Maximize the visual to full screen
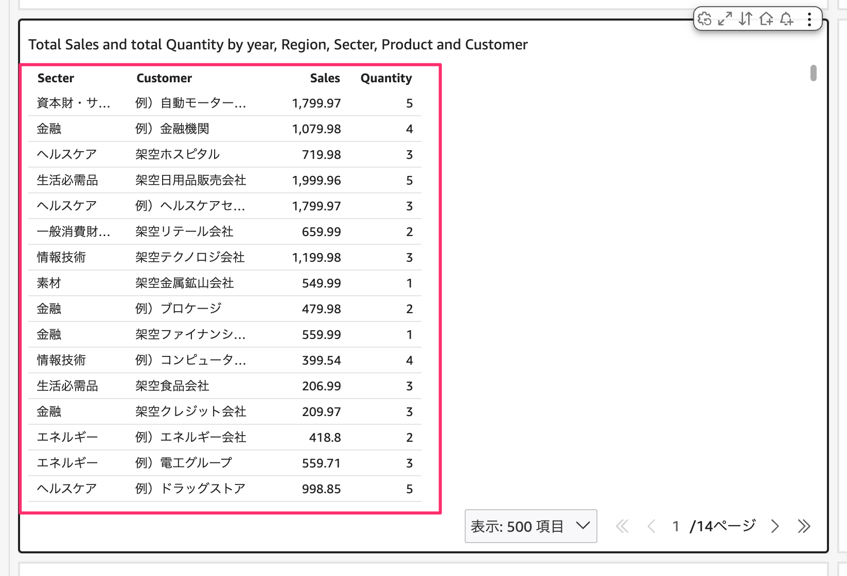 [725, 19]
